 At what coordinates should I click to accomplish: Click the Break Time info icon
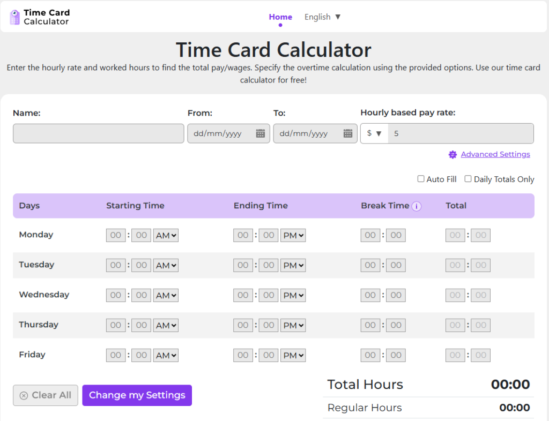(417, 206)
